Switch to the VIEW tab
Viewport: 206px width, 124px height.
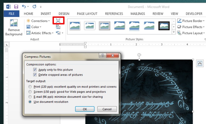click(x=174, y=14)
